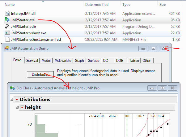
Task: Click the Application extens... type cell
Action: point(139,14)
